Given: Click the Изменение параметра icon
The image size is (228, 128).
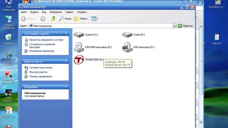Looking at the screenshot, I should coord(26,51).
